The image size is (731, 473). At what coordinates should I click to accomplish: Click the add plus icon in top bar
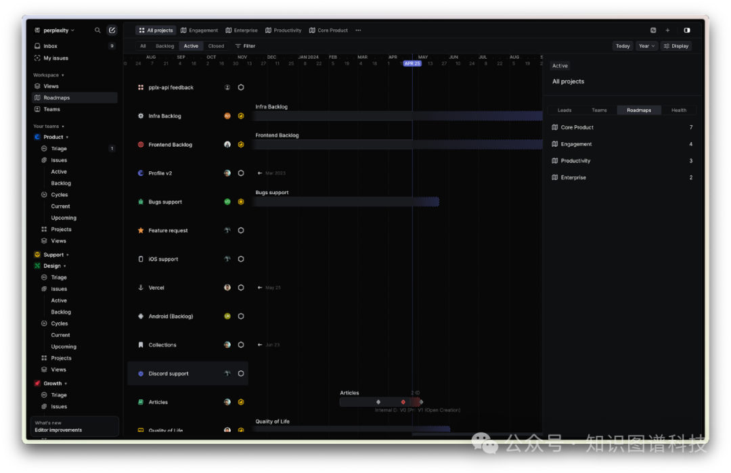click(x=667, y=30)
